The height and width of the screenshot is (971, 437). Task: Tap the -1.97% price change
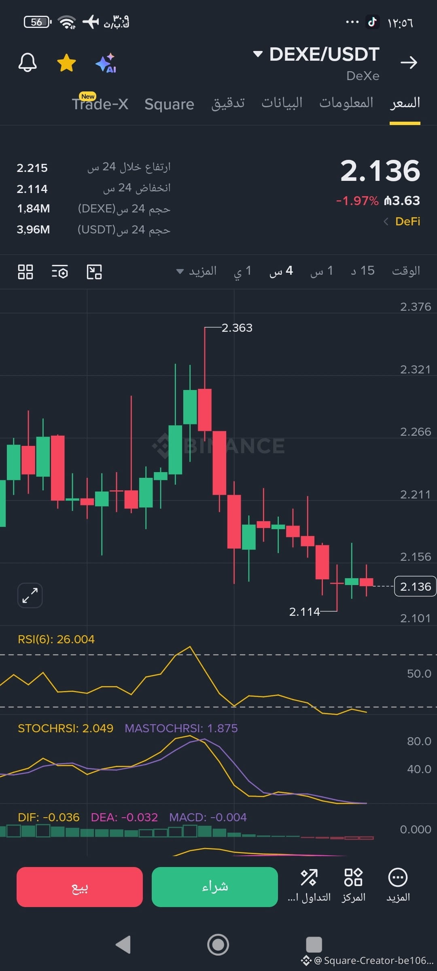point(357,201)
